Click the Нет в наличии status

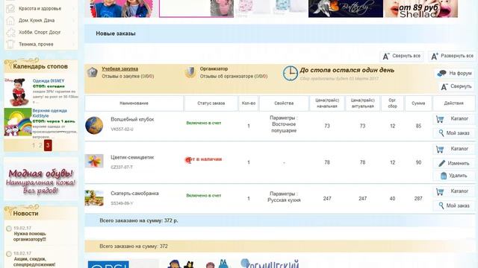click(204, 159)
